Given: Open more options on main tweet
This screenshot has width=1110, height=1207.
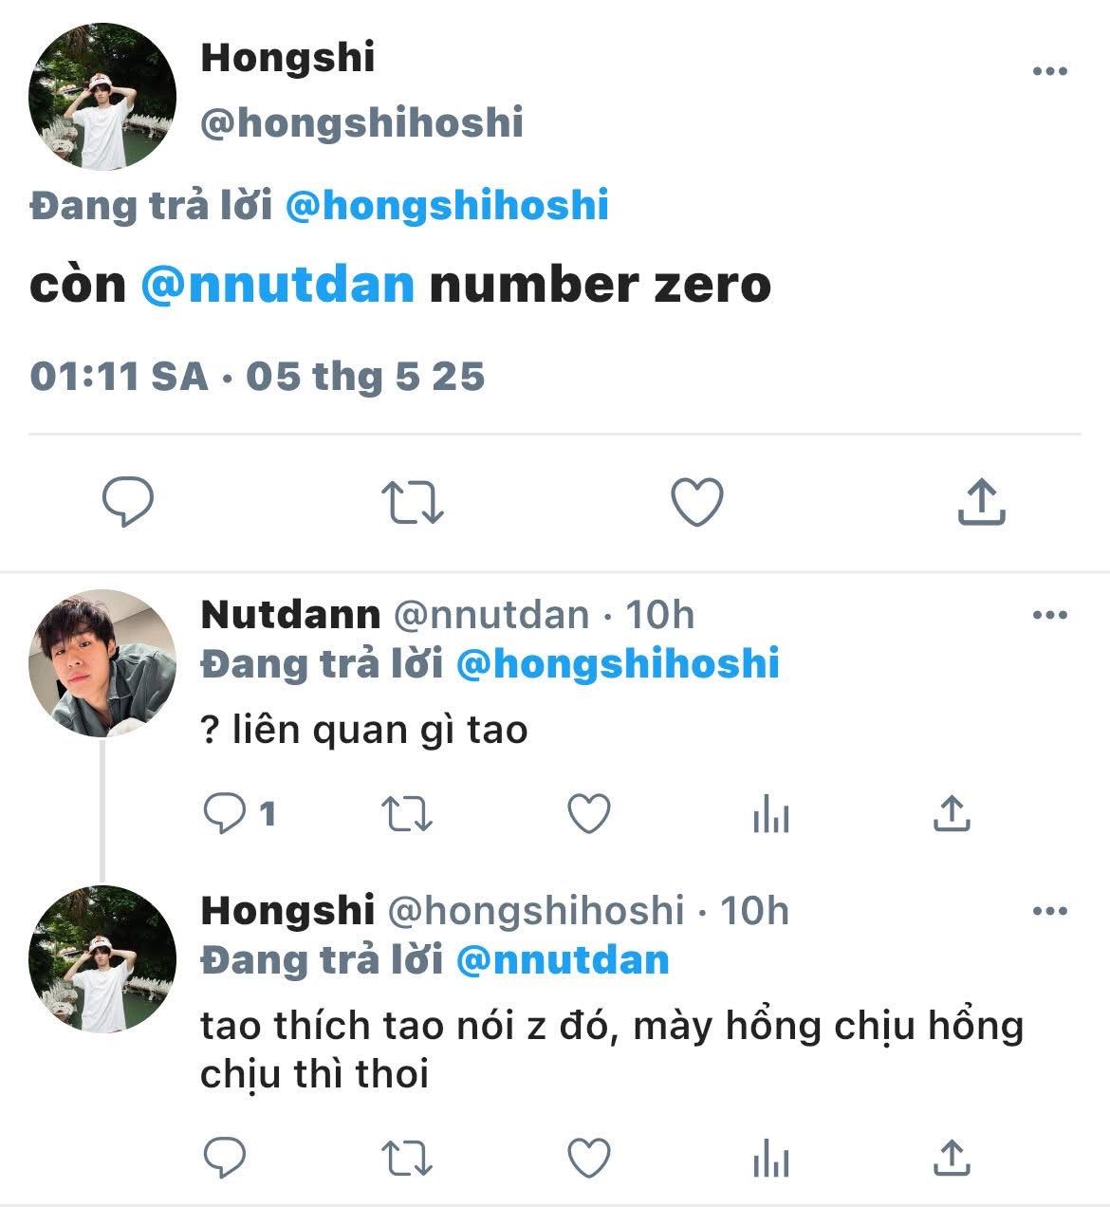Looking at the screenshot, I should (1049, 72).
